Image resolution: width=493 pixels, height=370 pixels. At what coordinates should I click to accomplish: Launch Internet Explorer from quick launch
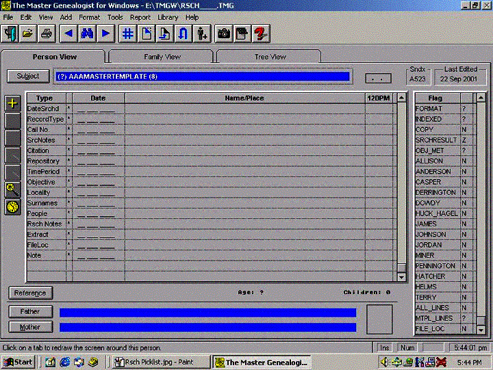click(x=65, y=362)
